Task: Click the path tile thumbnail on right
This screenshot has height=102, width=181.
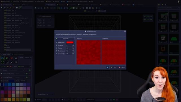Action: [x=163, y=60]
